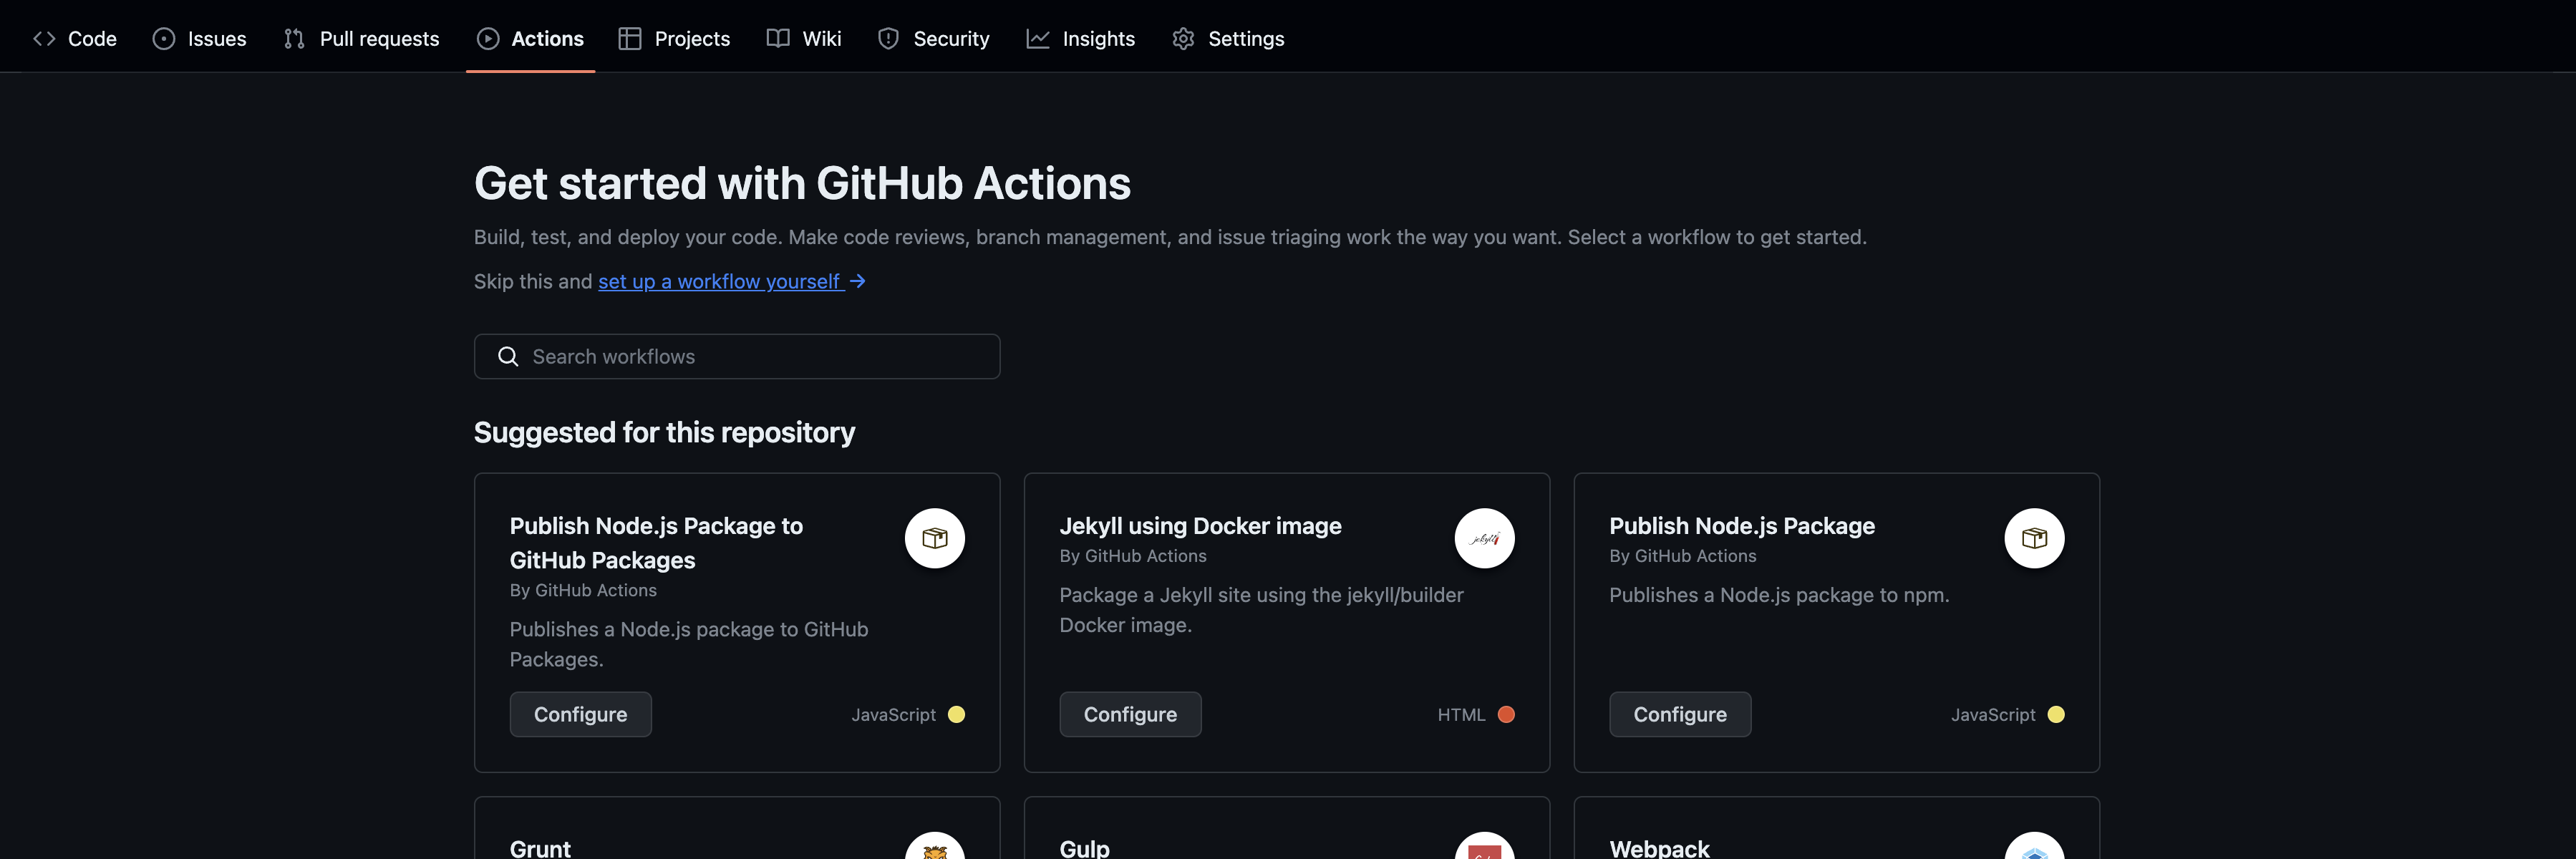This screenshot has width=2576, height=859.
Task: Click the Code tab angle-brackets icon
Action: pyautogui.click(x=44, y=39)
